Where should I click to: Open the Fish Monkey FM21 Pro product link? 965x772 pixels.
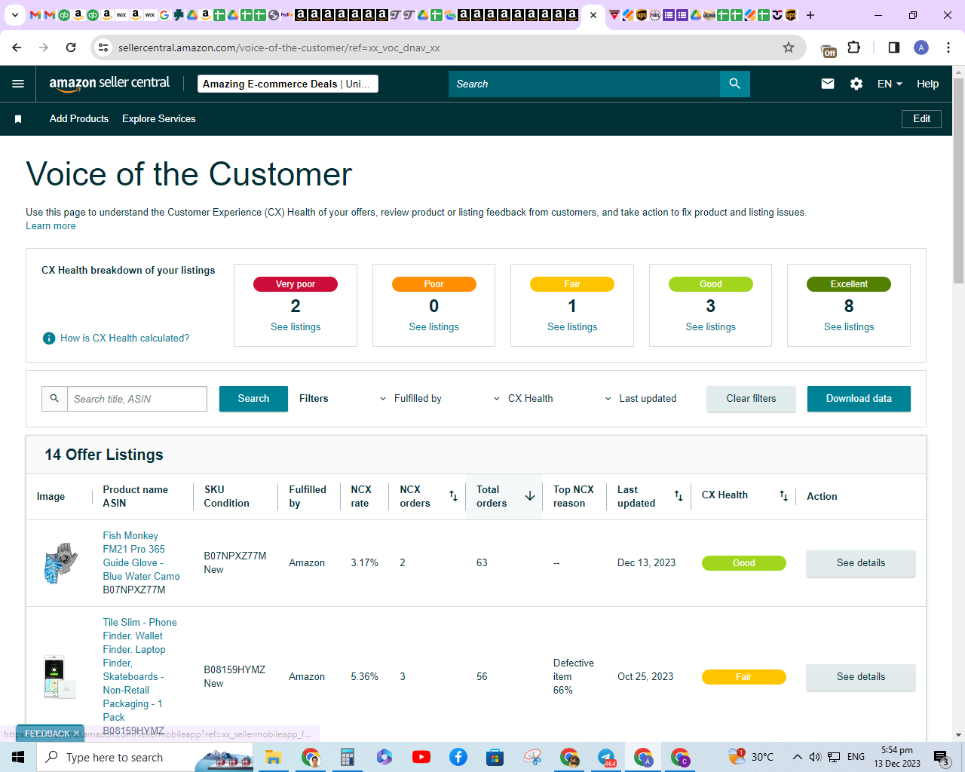(141, 556)
